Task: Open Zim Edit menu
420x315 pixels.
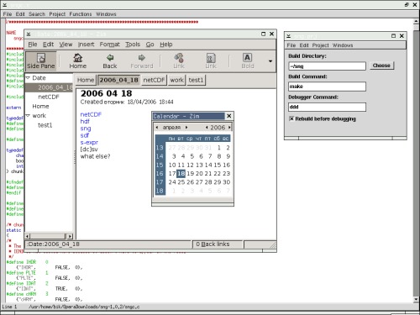Action: click(x=48, y=45)
